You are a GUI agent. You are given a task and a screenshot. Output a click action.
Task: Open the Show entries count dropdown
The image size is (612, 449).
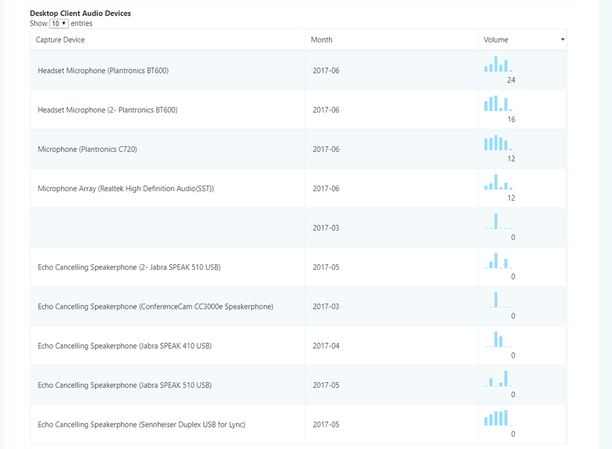tap(59, 23)
